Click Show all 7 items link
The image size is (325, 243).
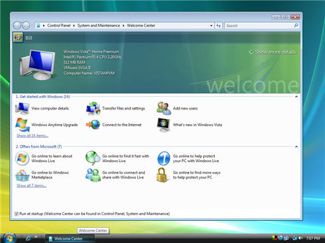tap(32, 185)
